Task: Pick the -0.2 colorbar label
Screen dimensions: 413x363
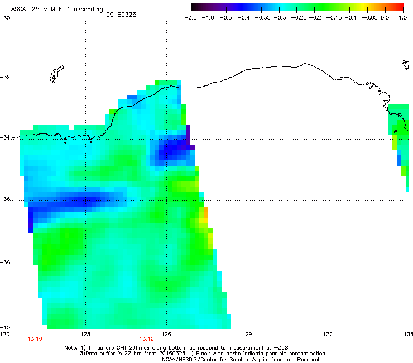Action: (315, 18)
